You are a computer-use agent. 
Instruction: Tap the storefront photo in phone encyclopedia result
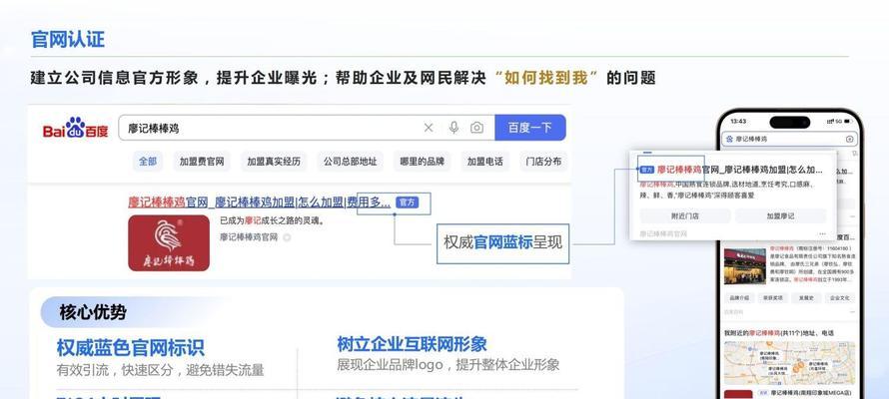pyautogui.click(x=744, y=266)
